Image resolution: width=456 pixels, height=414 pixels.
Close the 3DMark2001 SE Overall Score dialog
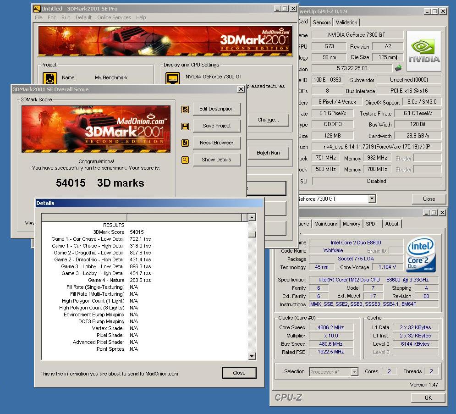(241, 89)
